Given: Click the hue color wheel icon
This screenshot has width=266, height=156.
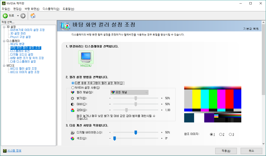Looking at the screenshot, I should (x=72, y=138).
